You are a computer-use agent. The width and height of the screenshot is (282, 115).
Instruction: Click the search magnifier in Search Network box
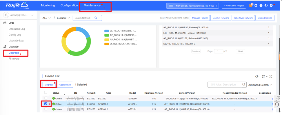(x=96, y=18)
